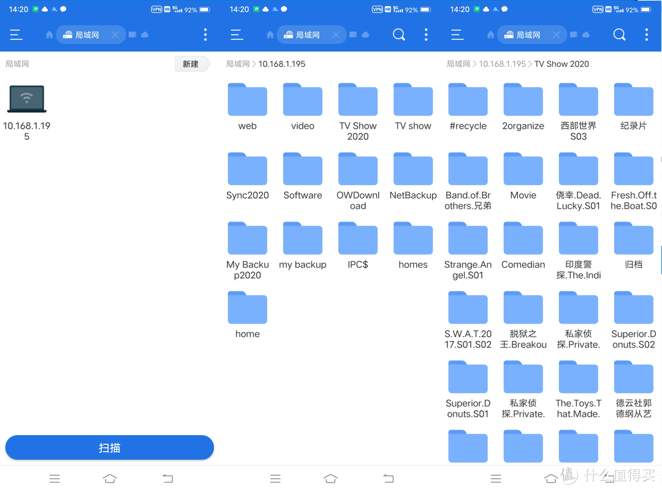Image resolution: width=662 pixels, height=491 pixels.
Task: Select 局域网 breadcrumb in the middle screen
Action: point(237,64)
